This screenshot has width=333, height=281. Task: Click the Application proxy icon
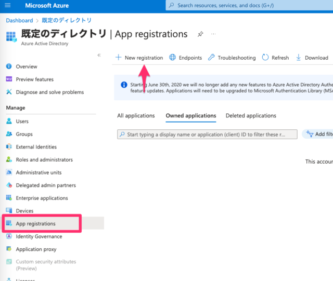pos(9,249)
